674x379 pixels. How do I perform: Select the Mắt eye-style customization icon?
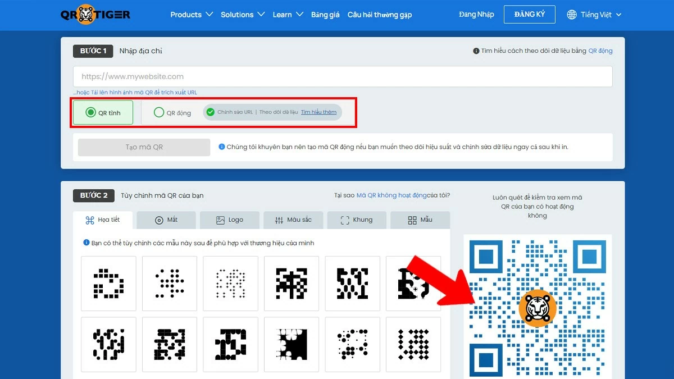(158, 220)
